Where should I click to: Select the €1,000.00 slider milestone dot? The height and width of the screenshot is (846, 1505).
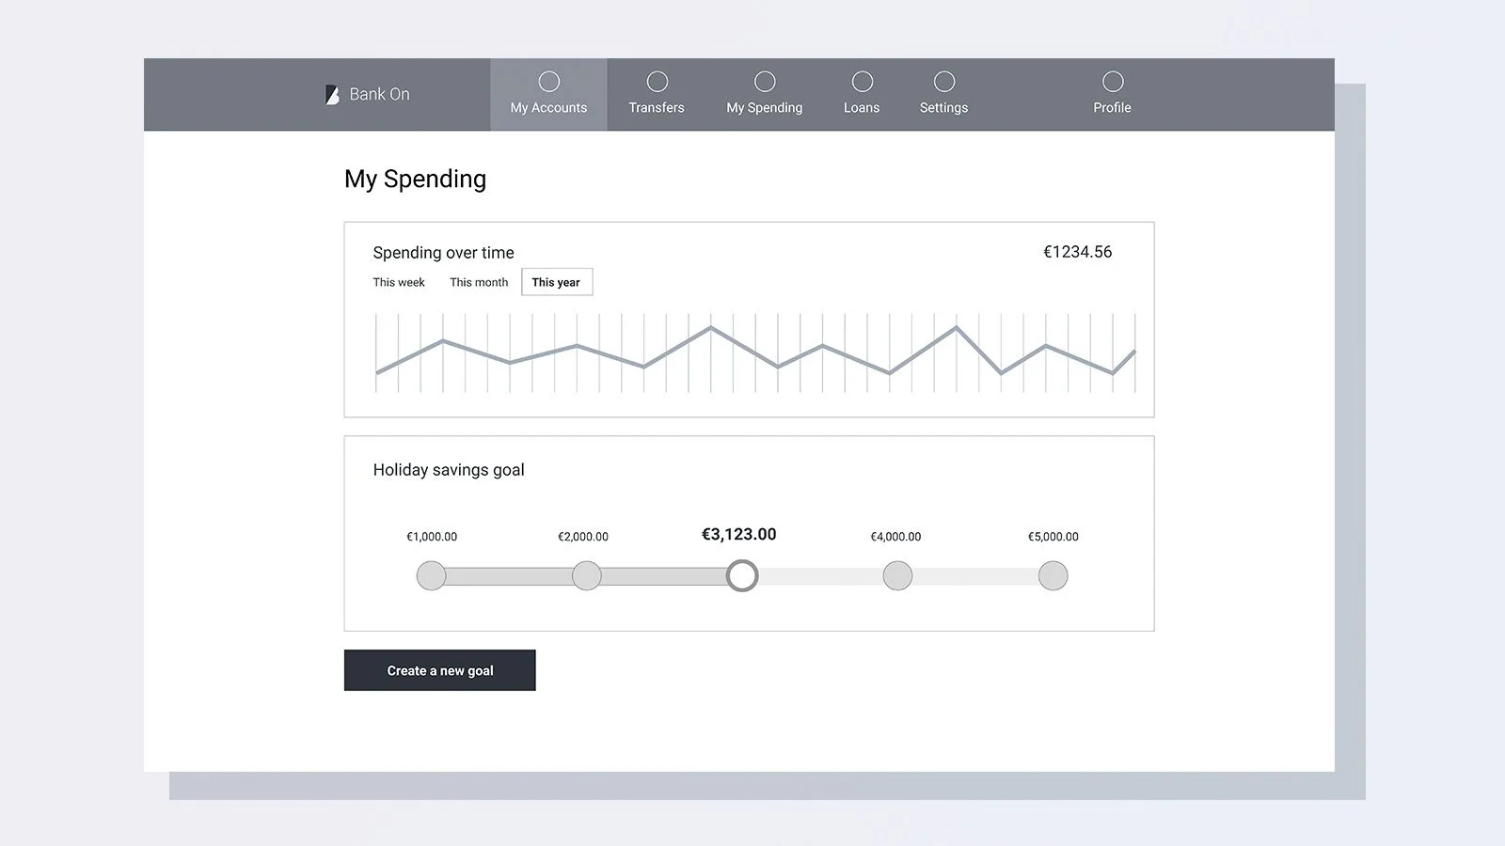click(x=432, y=575)
